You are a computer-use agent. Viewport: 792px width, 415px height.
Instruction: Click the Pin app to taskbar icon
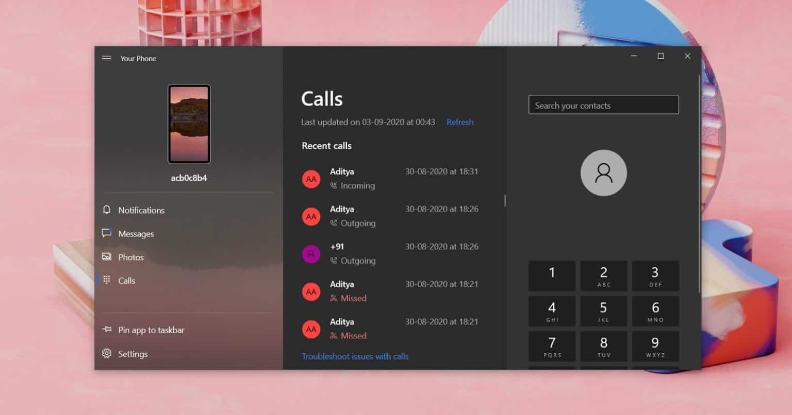click(x=107, y=330)
